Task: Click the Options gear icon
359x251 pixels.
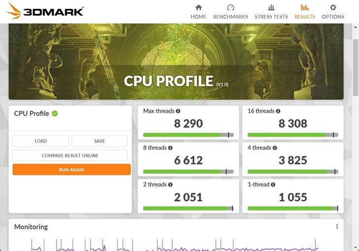Action: [333, 7]
